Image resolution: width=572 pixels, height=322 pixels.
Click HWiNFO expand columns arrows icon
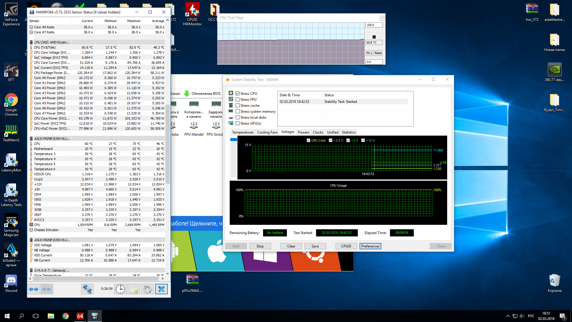34,289
